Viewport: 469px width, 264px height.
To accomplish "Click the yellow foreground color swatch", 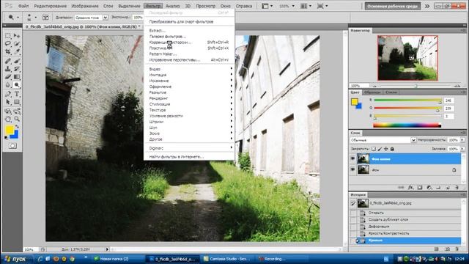I will coord(9,130).
